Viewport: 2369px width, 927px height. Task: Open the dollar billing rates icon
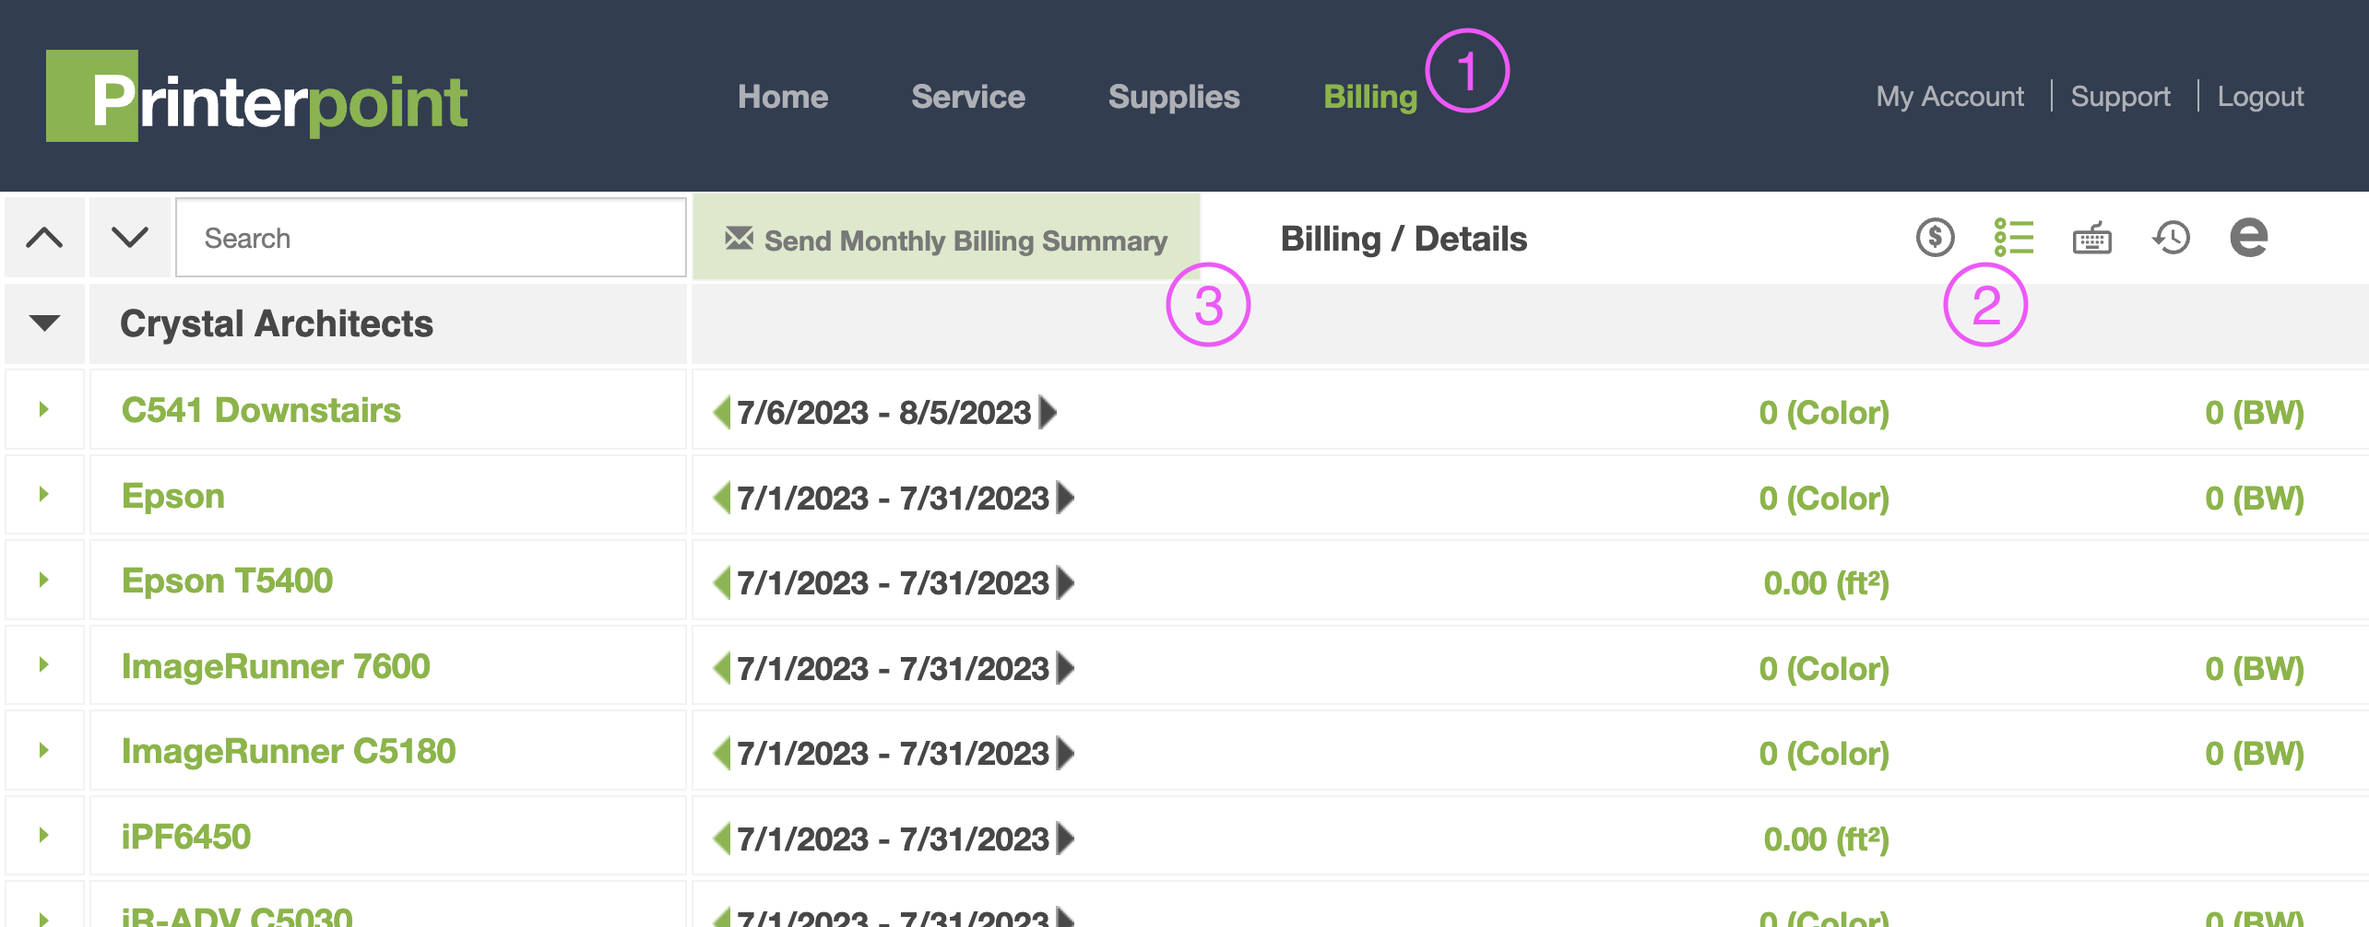coord(1934,237)
